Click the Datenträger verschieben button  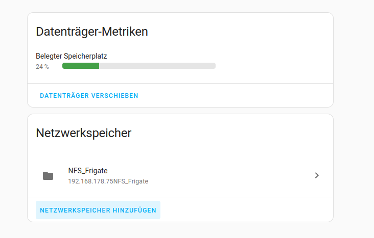pos(89,95)
